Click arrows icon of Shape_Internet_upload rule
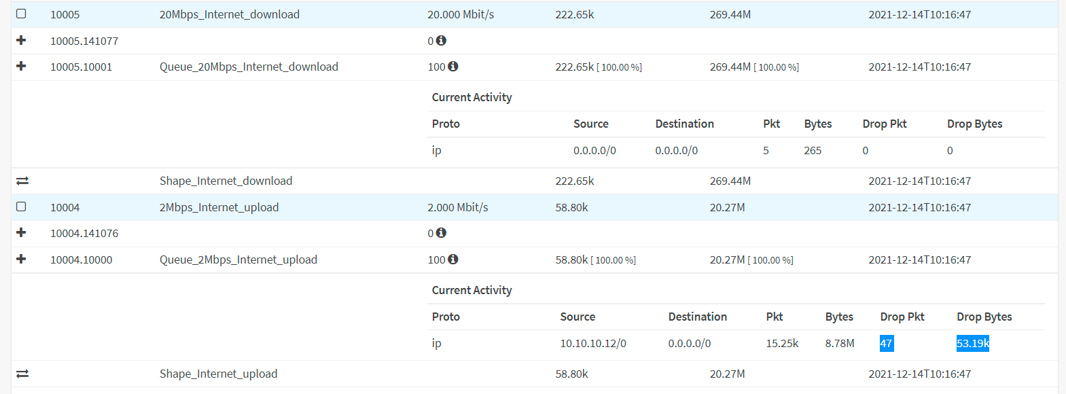This screenshot has width=1066, height=394. click(x=22, y=374)
